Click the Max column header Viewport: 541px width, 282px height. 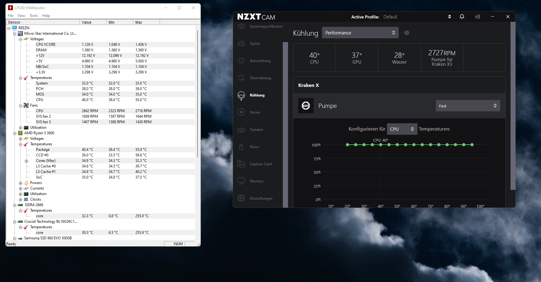click(x=146, y=22)
